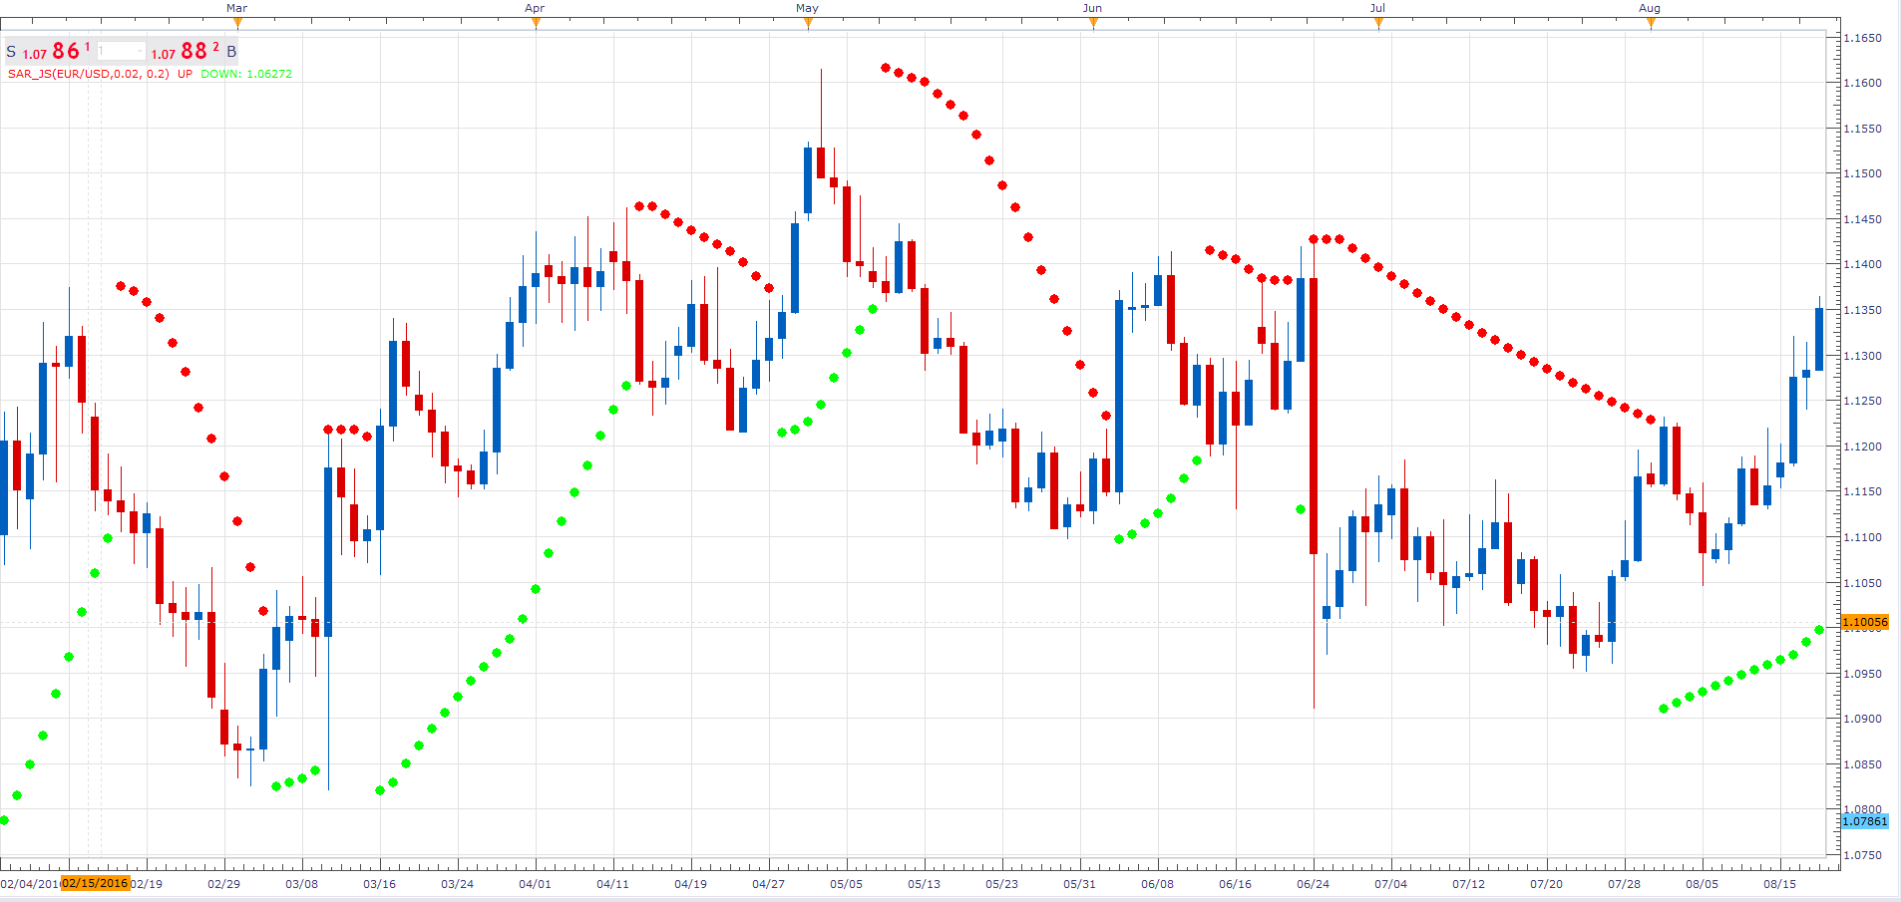Screen dimensions: 1901x902
Task: Click the 02/29 date on the time axis
Action: [x=223, y=884]
